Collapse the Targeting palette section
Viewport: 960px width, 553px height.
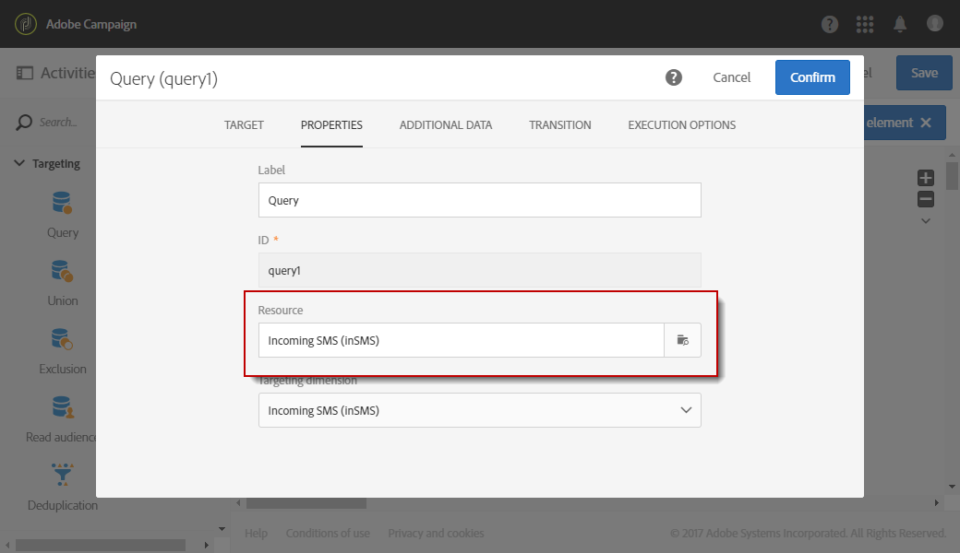(19, 163)
